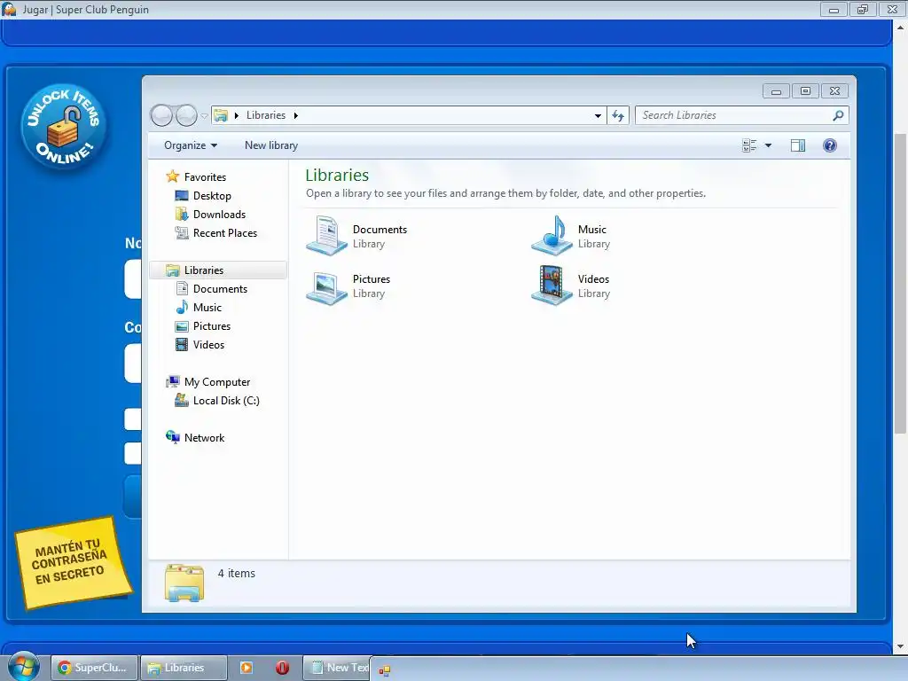Screen dimensions: 908x681
Task: Click the address bar folder icon
Action: (221, 115)
